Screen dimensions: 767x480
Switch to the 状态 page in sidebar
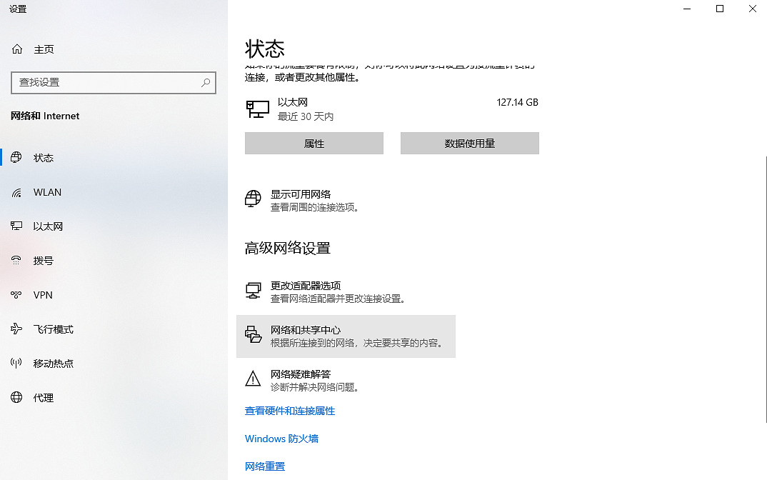pos(43,158)
